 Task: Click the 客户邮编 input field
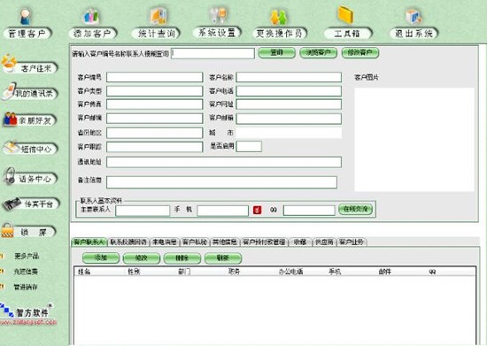point(155,119)
